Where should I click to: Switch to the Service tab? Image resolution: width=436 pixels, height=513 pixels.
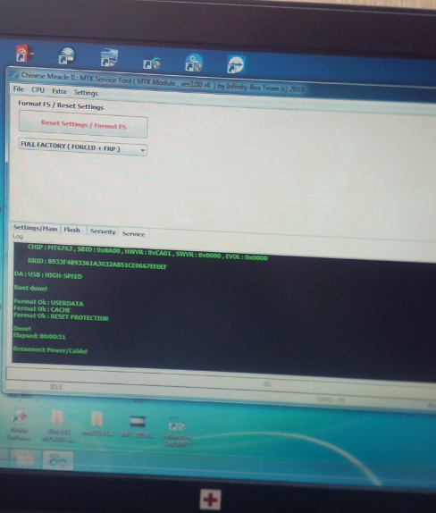pos(133,233)
